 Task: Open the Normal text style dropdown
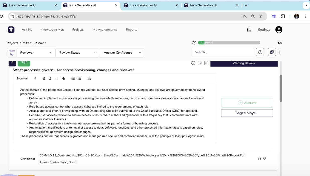[x=26, y=78]
